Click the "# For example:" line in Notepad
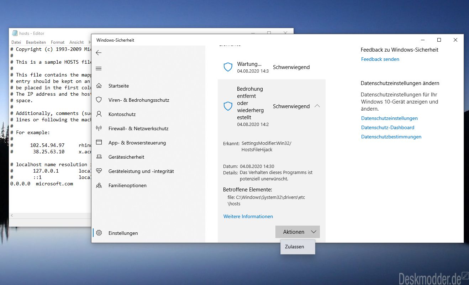The width and height of the screenshot is (469, 285). (30, 132)
